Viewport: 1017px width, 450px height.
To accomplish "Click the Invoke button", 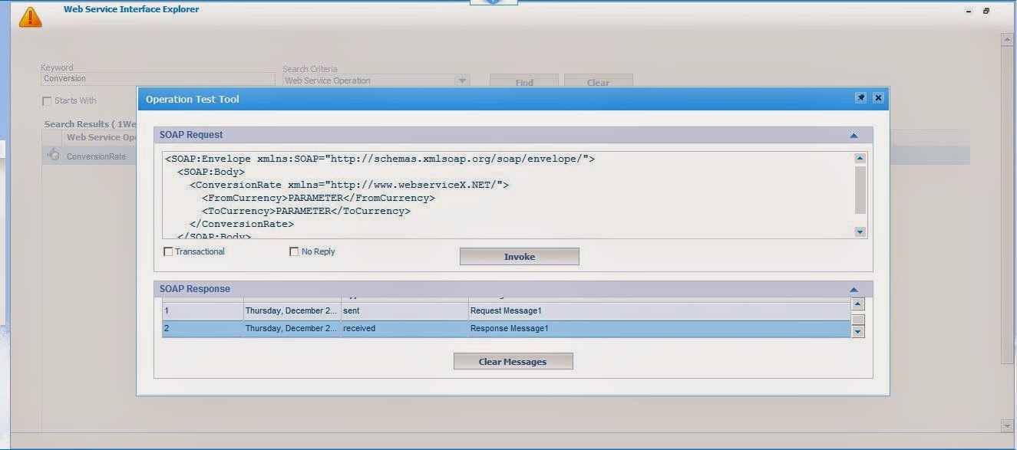I will click(x=520, y=257).
